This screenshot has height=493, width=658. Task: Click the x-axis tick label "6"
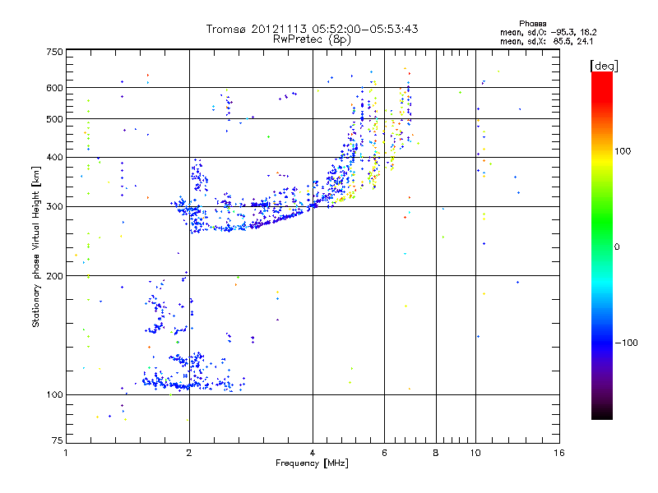[x=384, y=453]
